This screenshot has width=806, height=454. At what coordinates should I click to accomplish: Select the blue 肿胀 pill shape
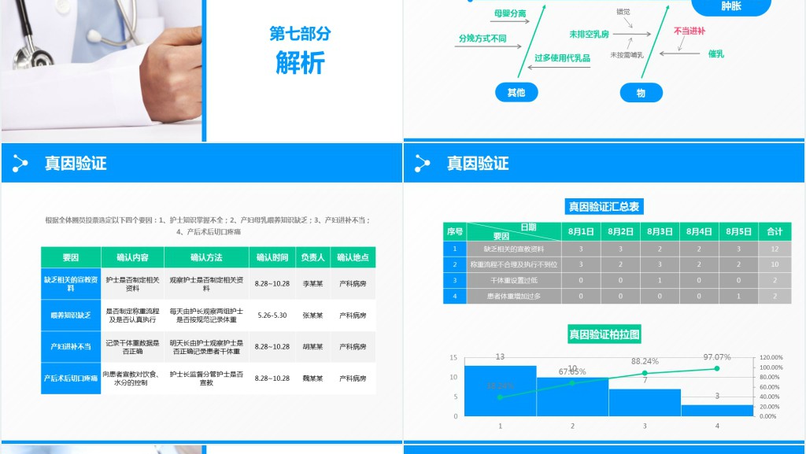coord(731,6)
